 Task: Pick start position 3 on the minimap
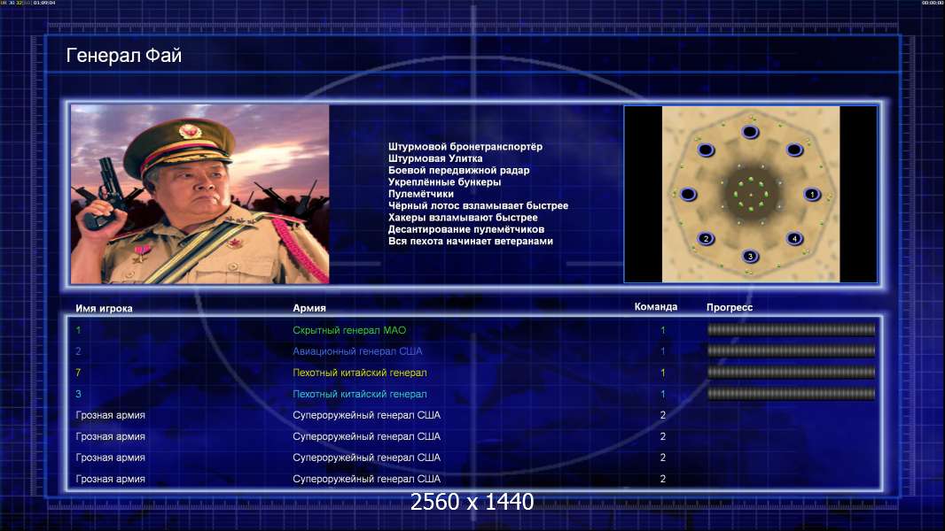click(x=750, y=256)
